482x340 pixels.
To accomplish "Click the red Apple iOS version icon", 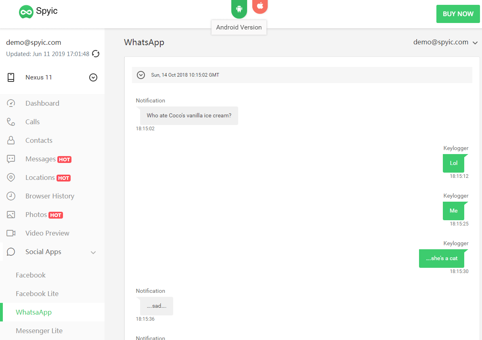I will click(260, 6).
